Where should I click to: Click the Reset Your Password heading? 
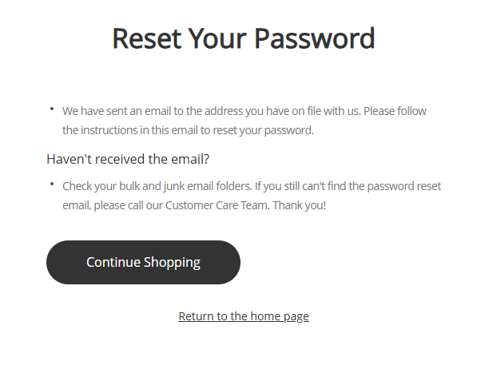(244, 38)
